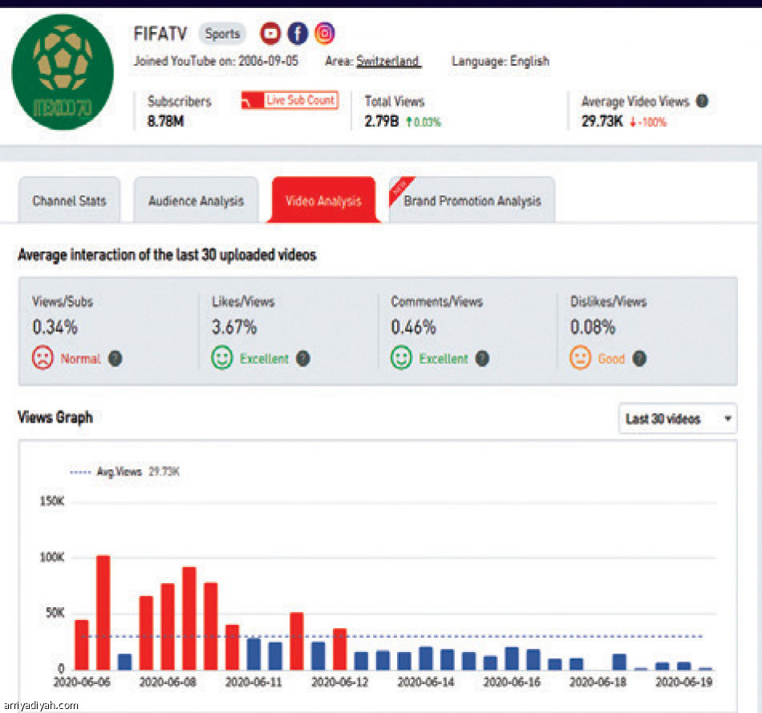Follow the Switzerland area link
The height and width of the screenshot is (713, 762).
(x=388, y=61)
